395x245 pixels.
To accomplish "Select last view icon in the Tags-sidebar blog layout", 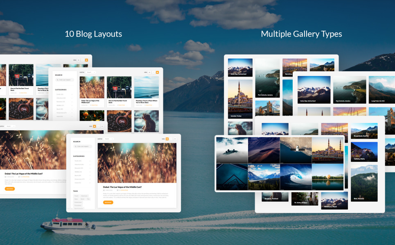I will 175,139.
